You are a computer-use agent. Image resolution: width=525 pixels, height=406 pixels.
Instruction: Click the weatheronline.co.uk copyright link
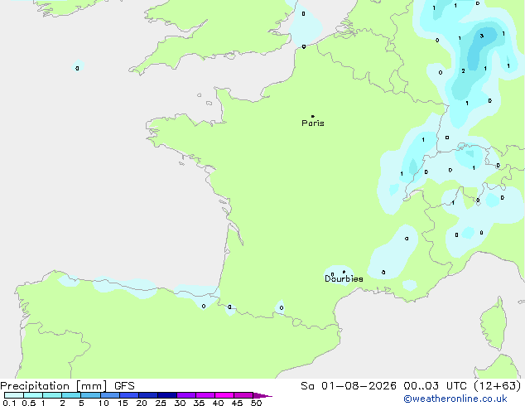[x=455, y=399]
